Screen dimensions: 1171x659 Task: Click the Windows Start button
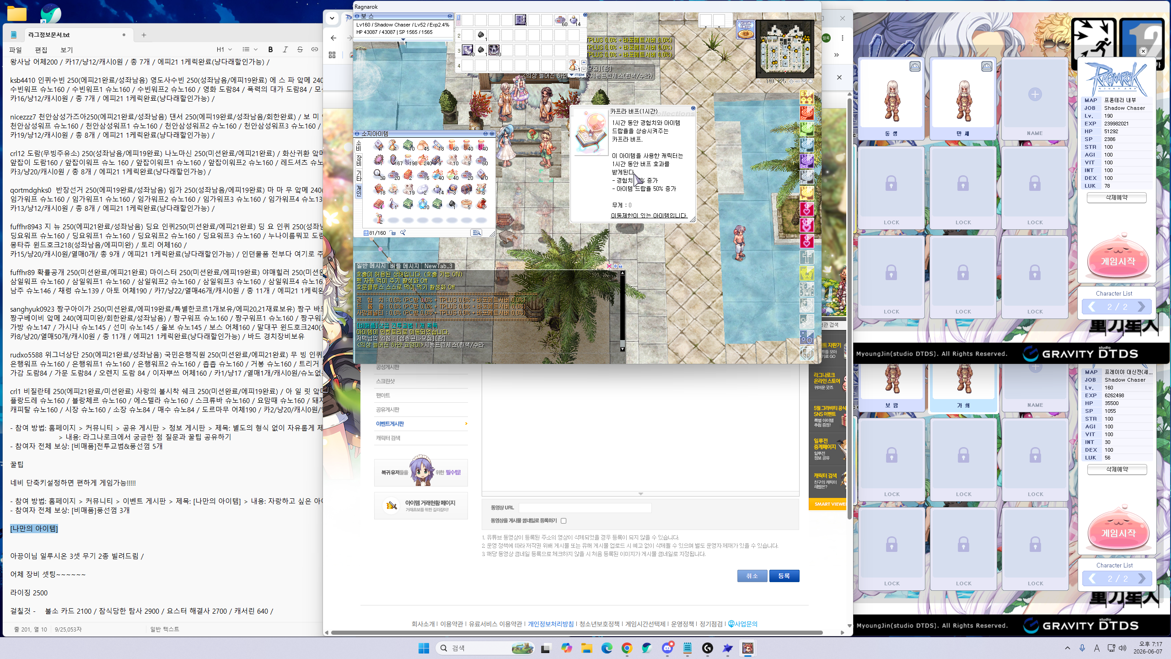pos(424,648)
